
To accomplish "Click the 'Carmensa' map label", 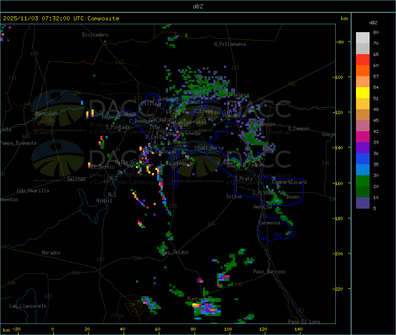I will coord(269,223).
